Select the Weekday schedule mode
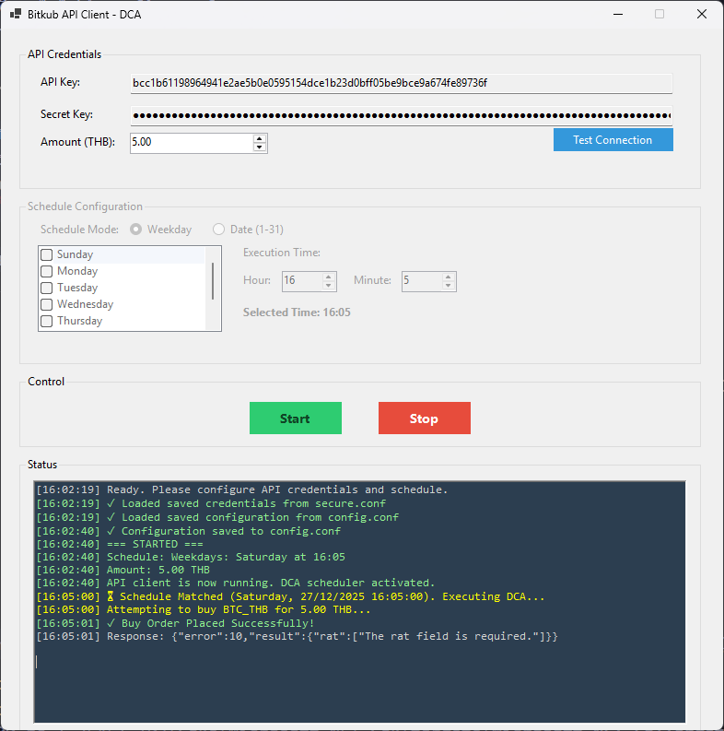The image size is (724, 731). pyautogui.click(x=136, y=230)
